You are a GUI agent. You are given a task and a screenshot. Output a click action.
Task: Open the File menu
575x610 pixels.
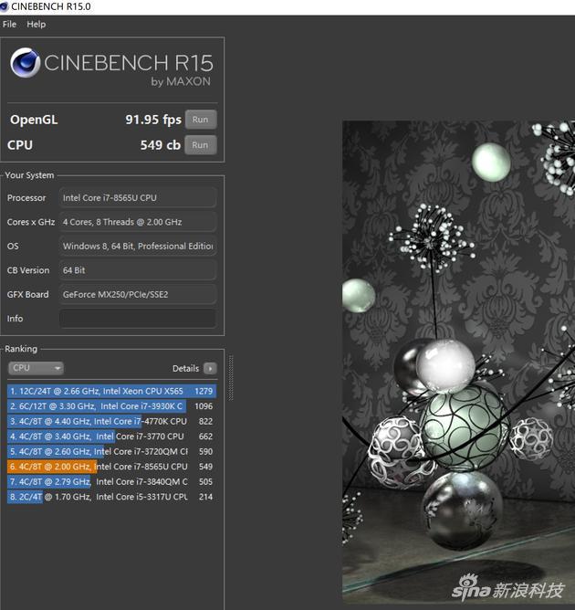pyautogui.click(x=9, y=24)
